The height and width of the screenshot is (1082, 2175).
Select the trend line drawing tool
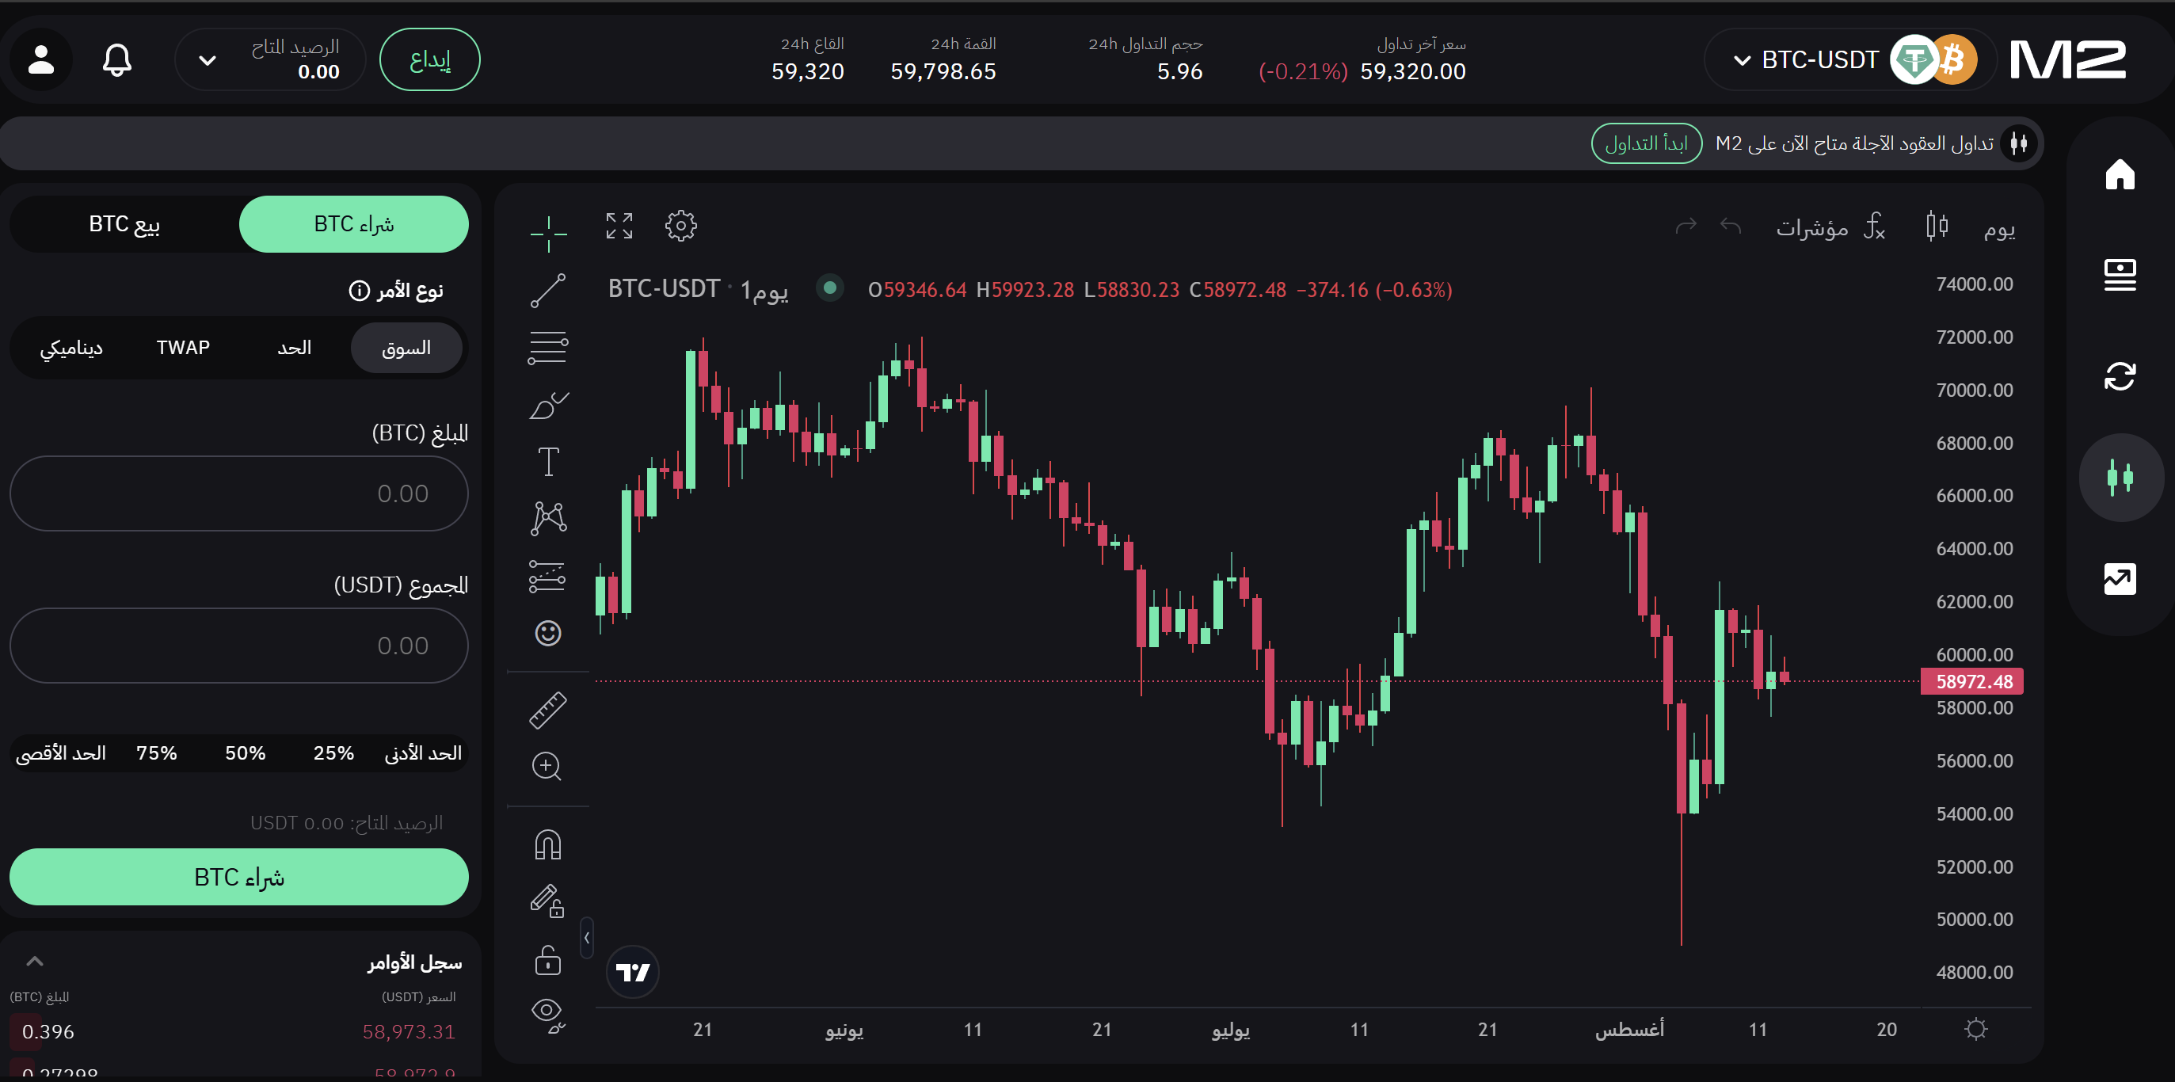pyautogui.click(x=548, y=291)
